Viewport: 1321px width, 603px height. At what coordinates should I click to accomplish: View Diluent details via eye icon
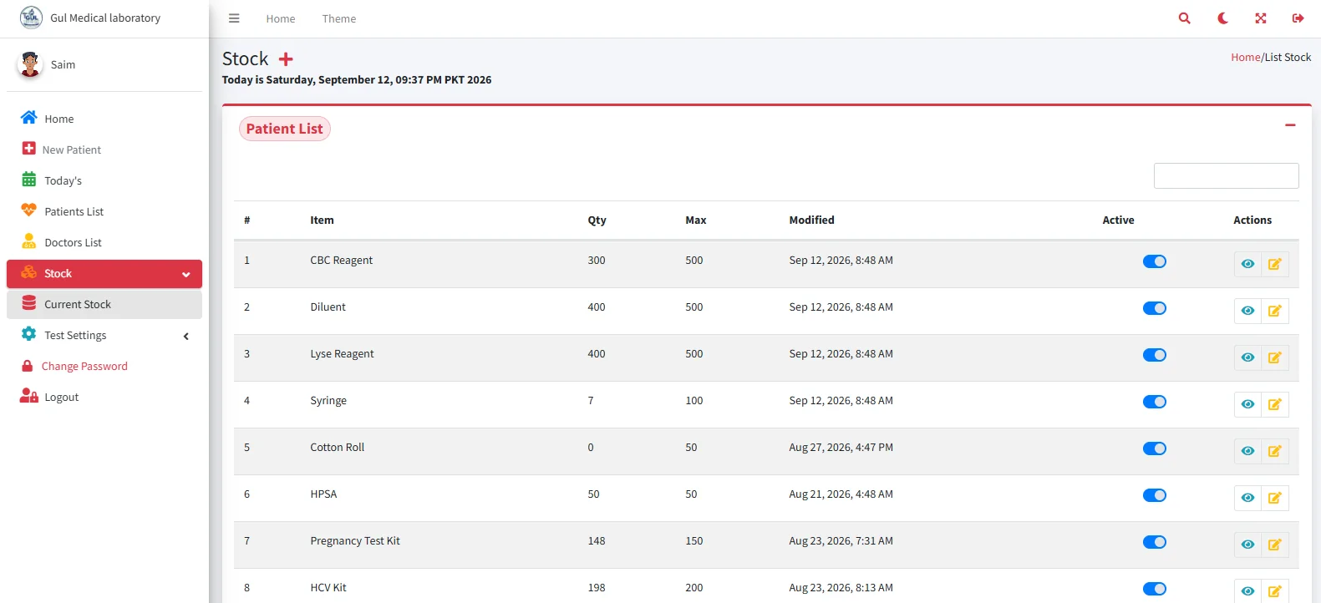(x=1247, y=311)
